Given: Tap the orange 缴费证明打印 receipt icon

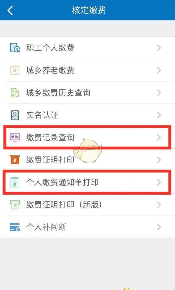Looking at the screenshot, I should pyautogui.click(x=15, y=160).
